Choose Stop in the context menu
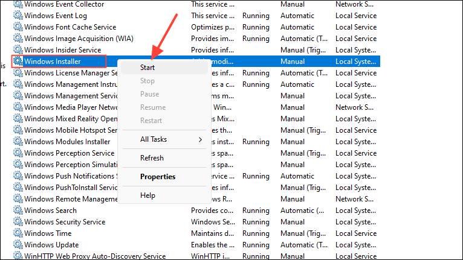This screenshot has width=463, height=260. 164,81
